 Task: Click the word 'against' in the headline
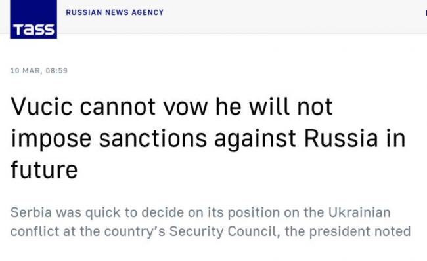(255, 140)
